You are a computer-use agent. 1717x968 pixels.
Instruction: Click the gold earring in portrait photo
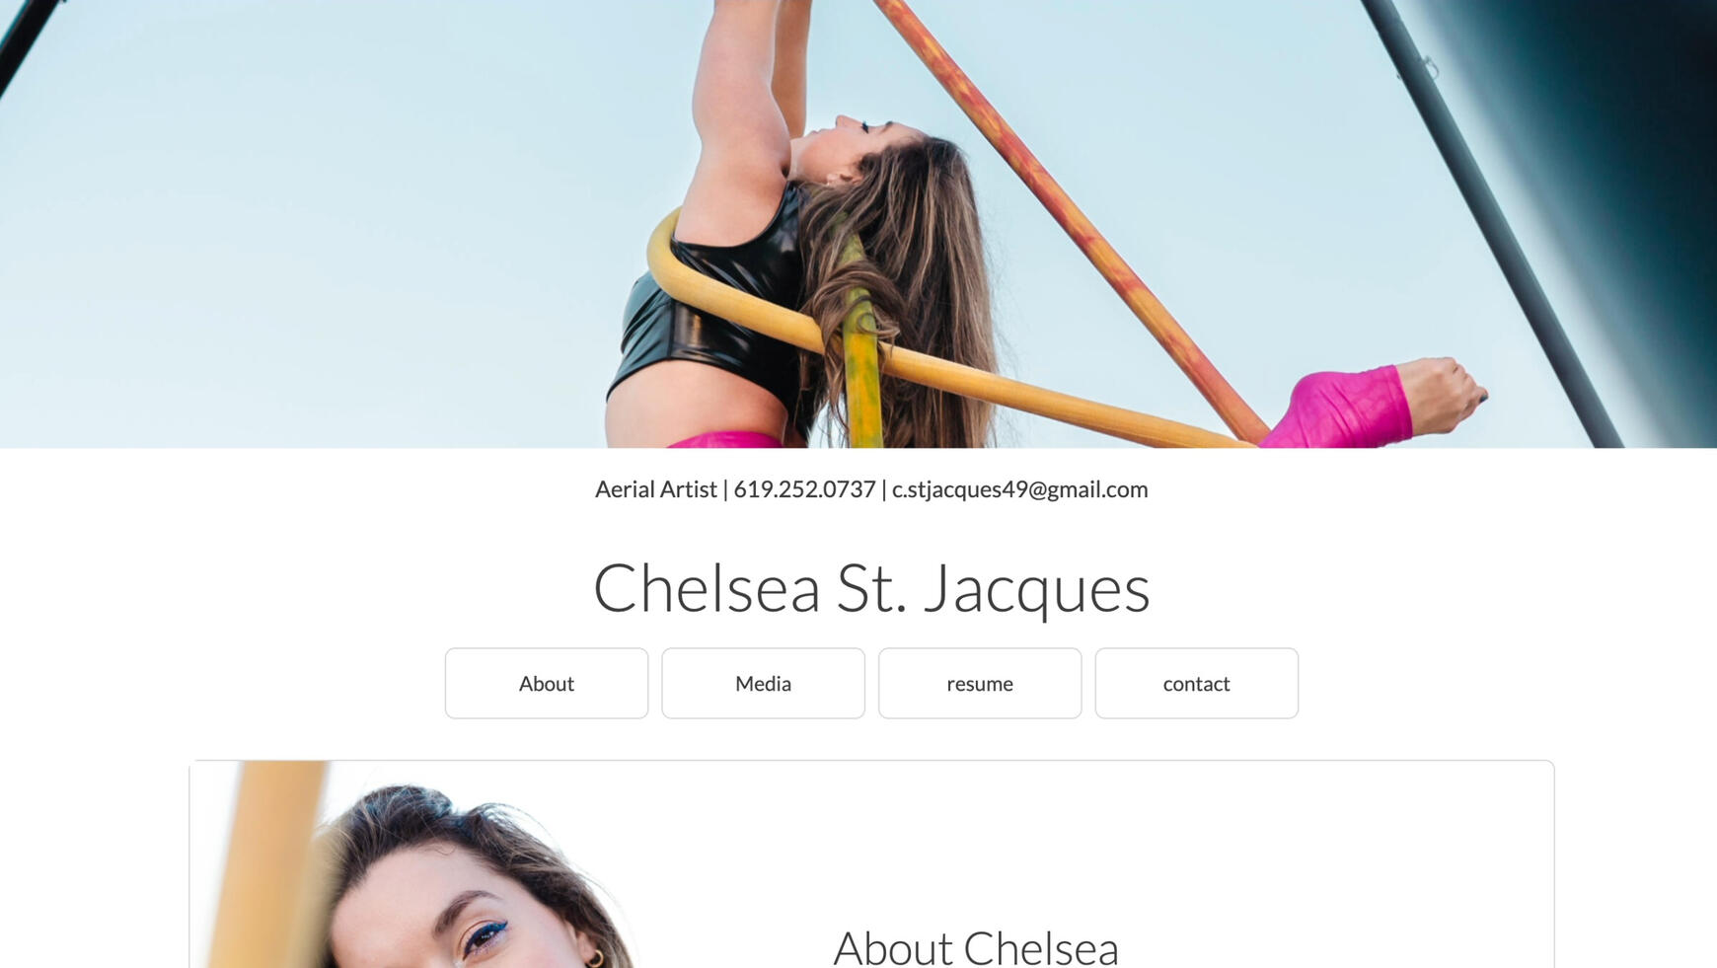(x=595, y=958)
